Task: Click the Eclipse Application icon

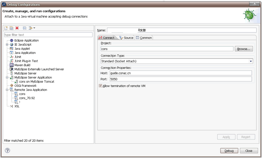Action: (x=11, y=40)
